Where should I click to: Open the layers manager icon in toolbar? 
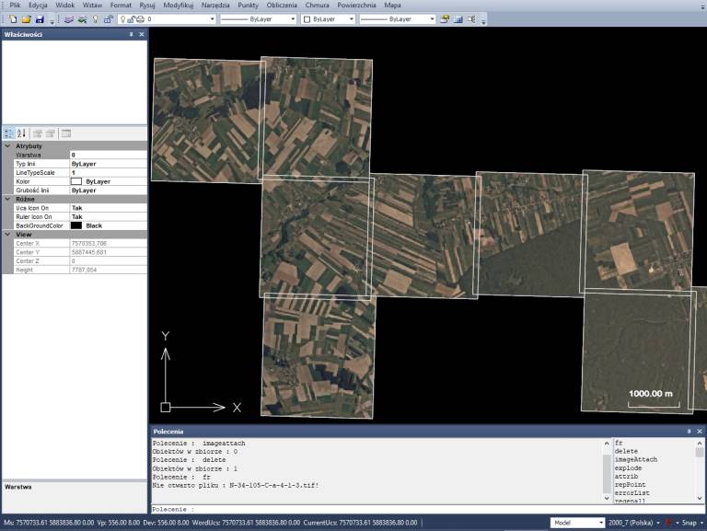[68, 18]
